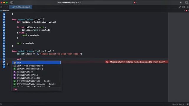Click the 'let newNode = Node' line

click(x=36, y=22)
